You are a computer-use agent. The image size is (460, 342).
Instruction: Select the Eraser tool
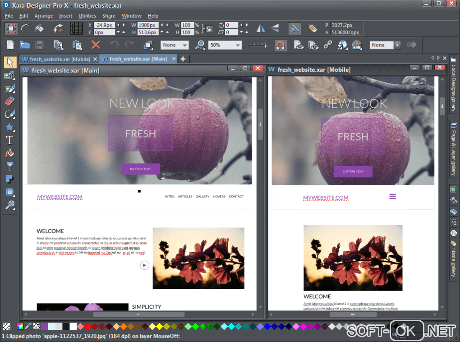coord(10,101)
